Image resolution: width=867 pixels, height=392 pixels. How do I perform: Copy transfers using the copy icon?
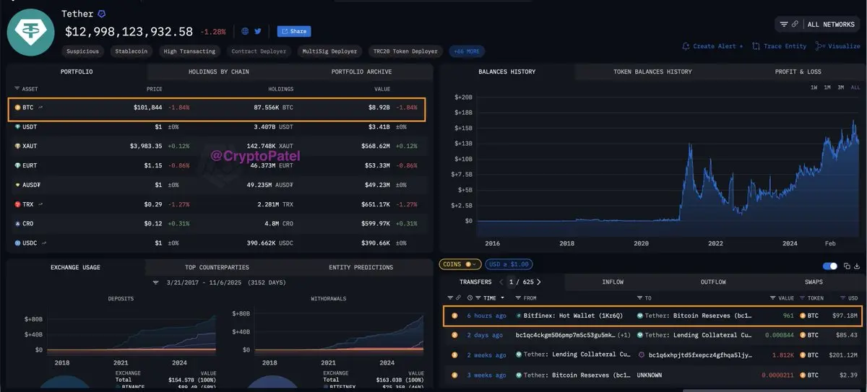846,266
